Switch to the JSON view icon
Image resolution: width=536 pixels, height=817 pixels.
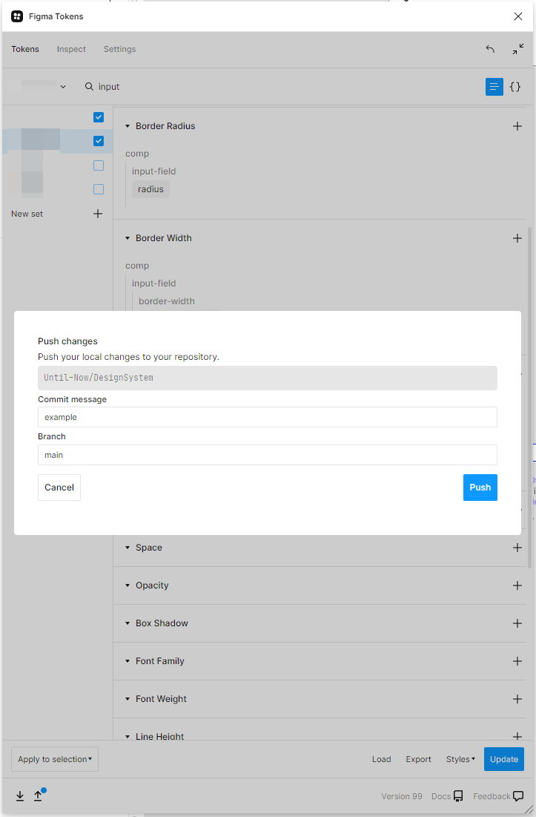click(515, 87)
